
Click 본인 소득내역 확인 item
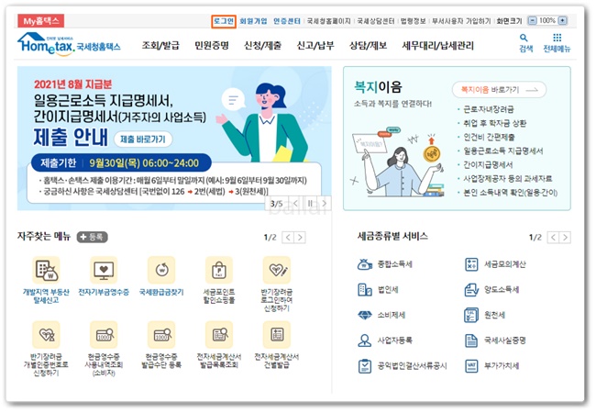(510, 193)
